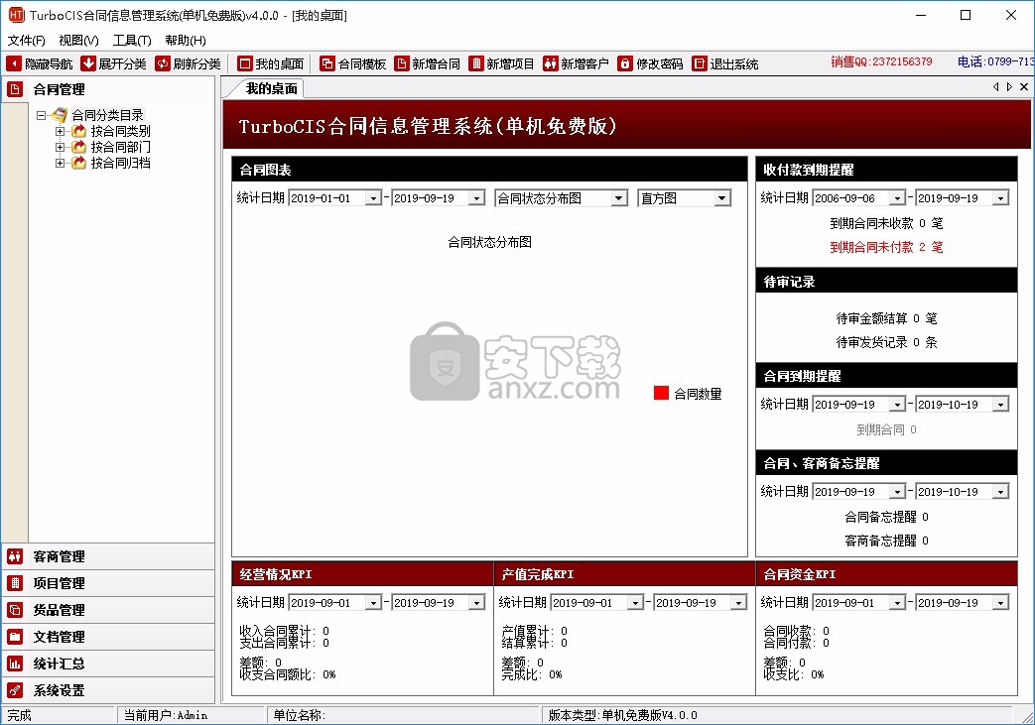Open the 项目管理 navigation section
The image size is (1035, 725).
(108, 583)
